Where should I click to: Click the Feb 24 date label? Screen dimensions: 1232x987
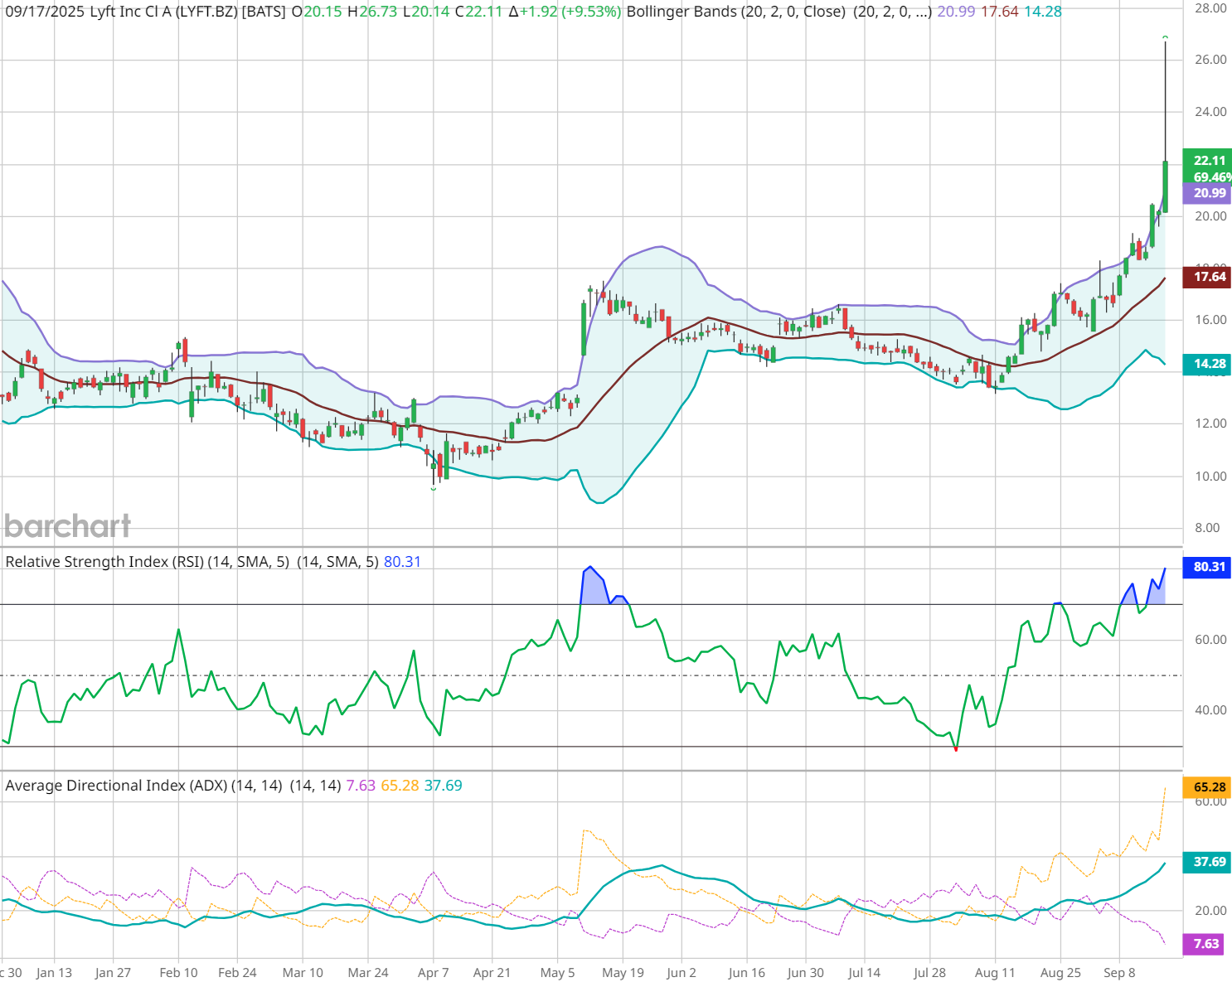tap(237, 973)
